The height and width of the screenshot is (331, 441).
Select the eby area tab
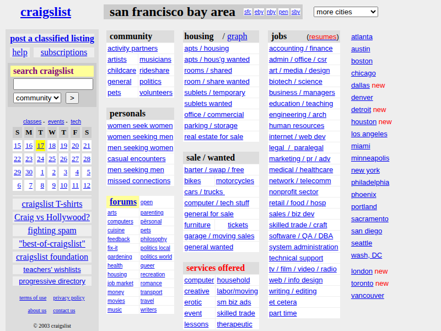[x=259, y=12]
